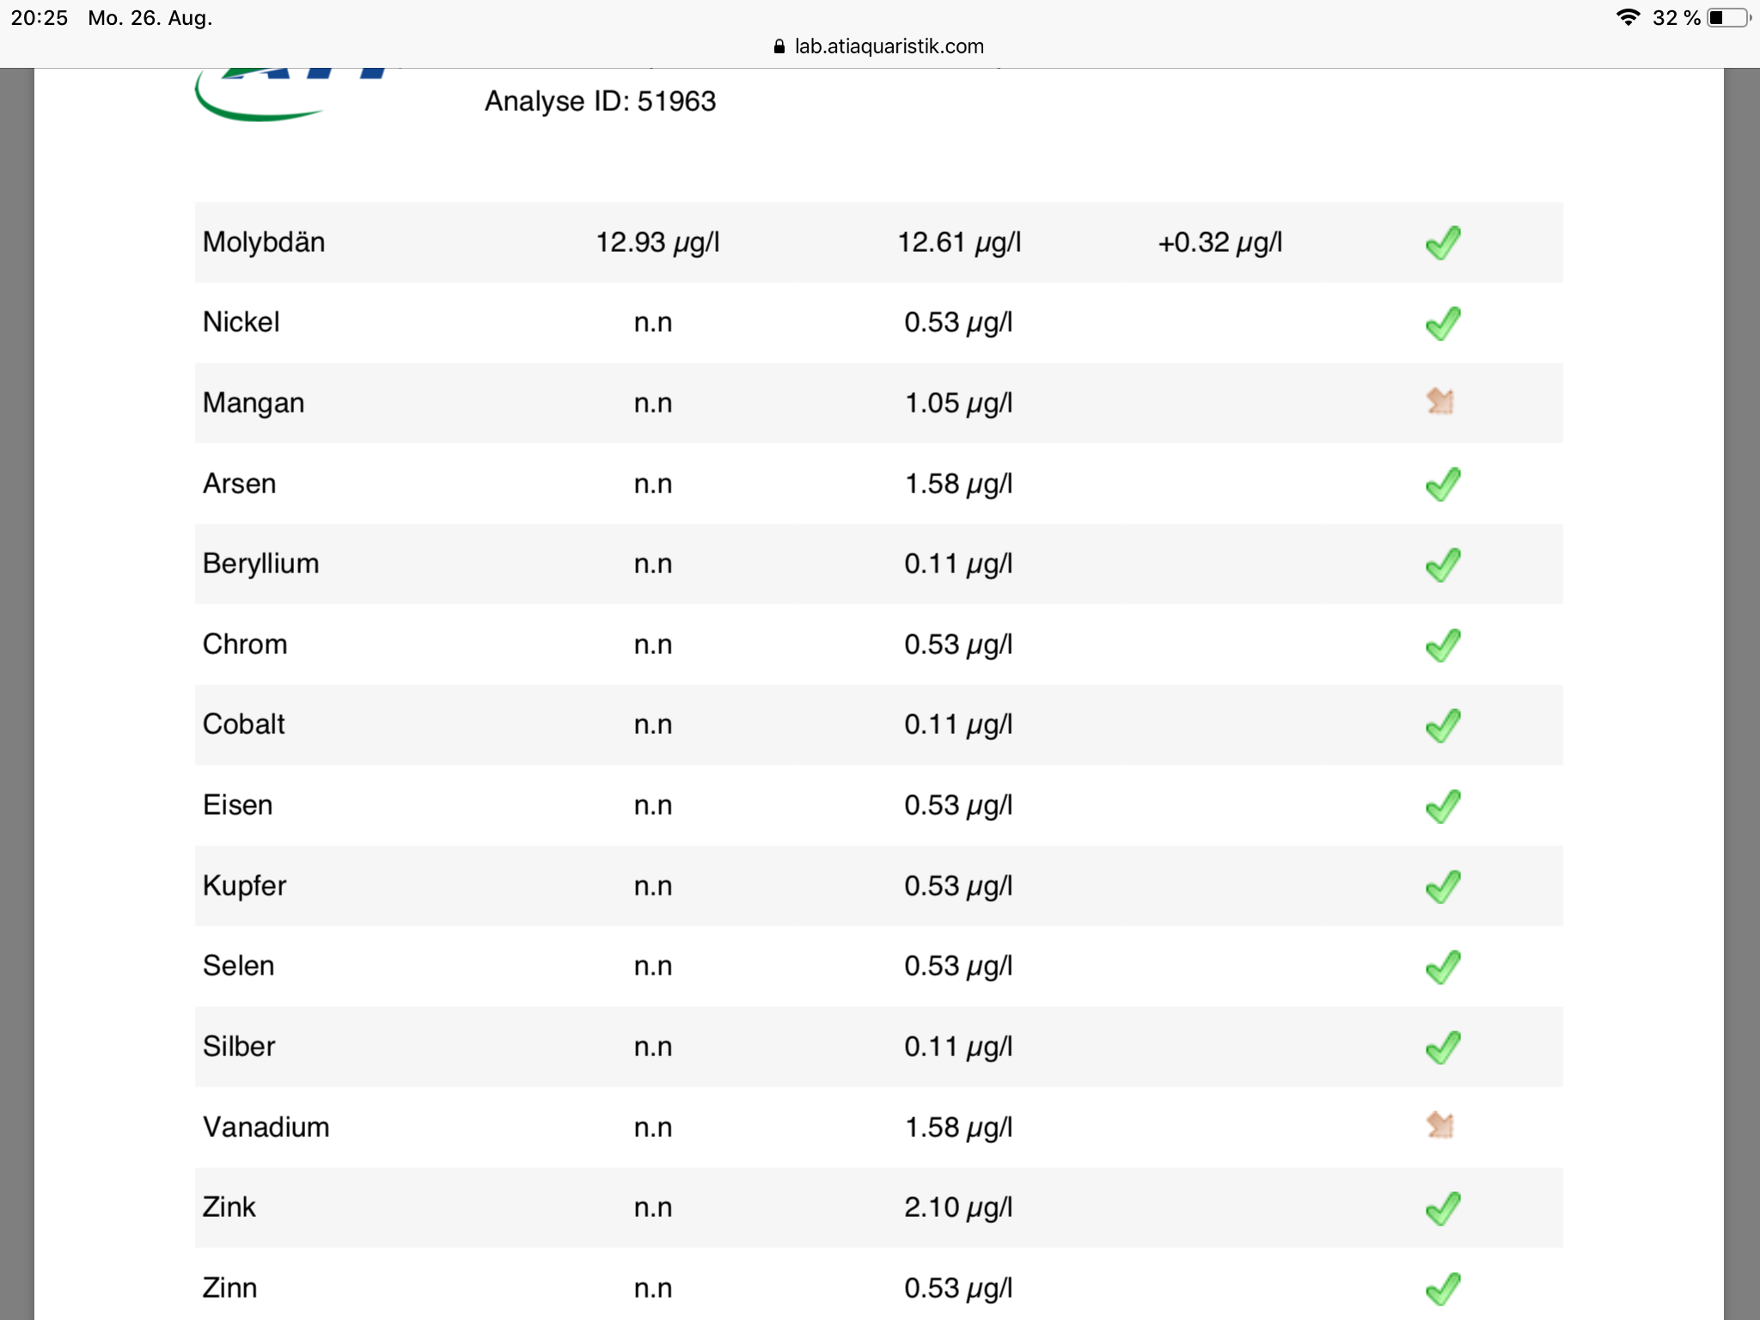Image resolution: width=1760 pixels, height=1320 pixels.
Task: Tap the lab.atiaquaristik.com address bar
Action: [x=889, y=46]
